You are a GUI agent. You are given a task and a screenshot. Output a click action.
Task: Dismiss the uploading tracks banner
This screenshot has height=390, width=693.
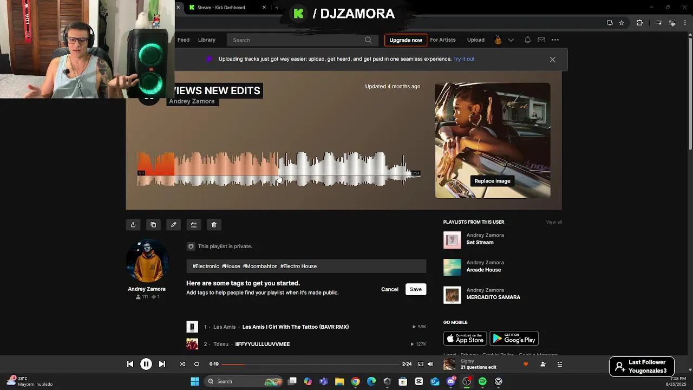click(552, 60)
